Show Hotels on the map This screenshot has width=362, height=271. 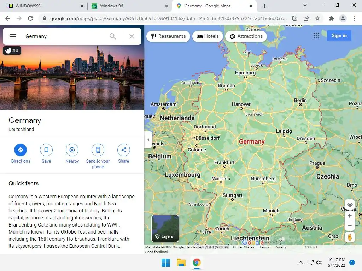click(208, 36)
